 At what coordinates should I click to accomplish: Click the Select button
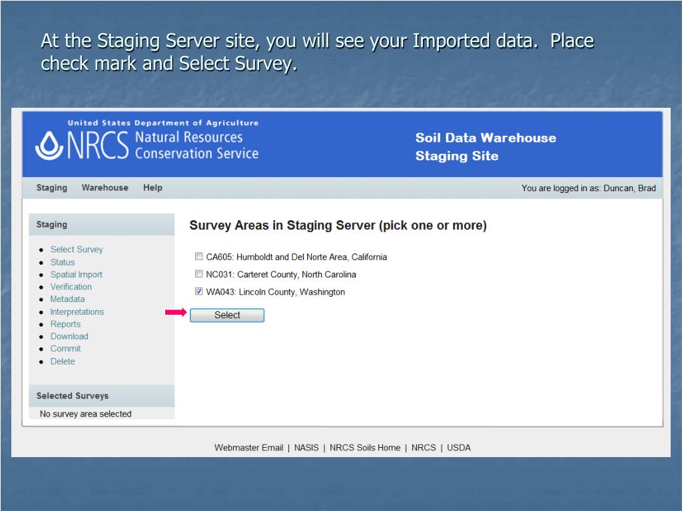pos(227,315)
